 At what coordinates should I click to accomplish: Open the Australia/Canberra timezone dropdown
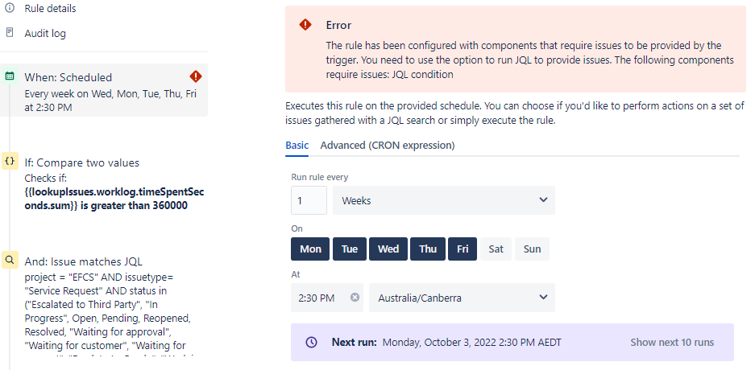tap(462, 298)
